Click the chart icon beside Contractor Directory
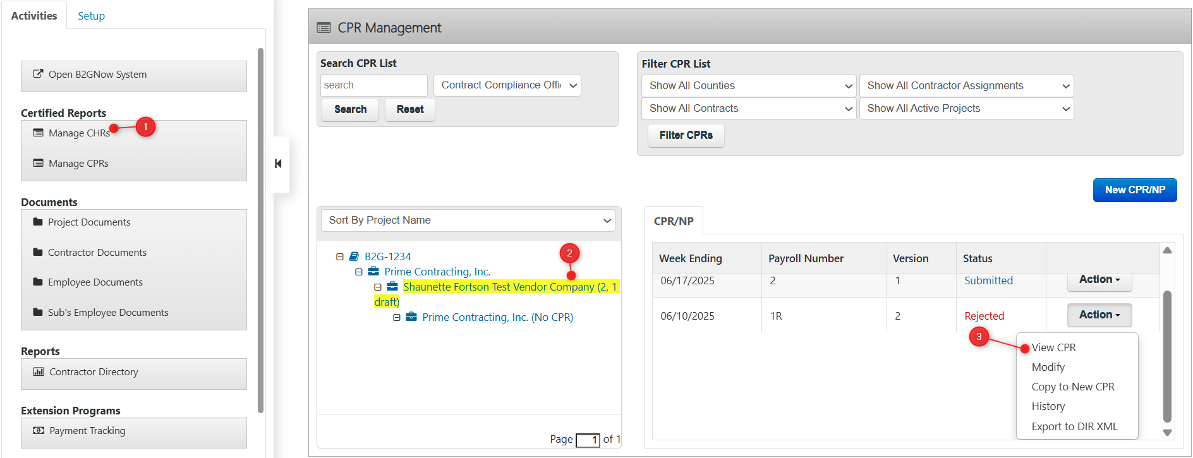 point(39,371)
